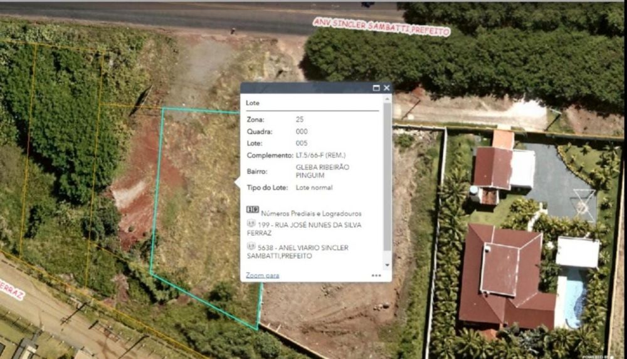Click the ANV SINCLER SAMBATTI,PREFEITO road label
627x359 pixels.
click(381, 26)
